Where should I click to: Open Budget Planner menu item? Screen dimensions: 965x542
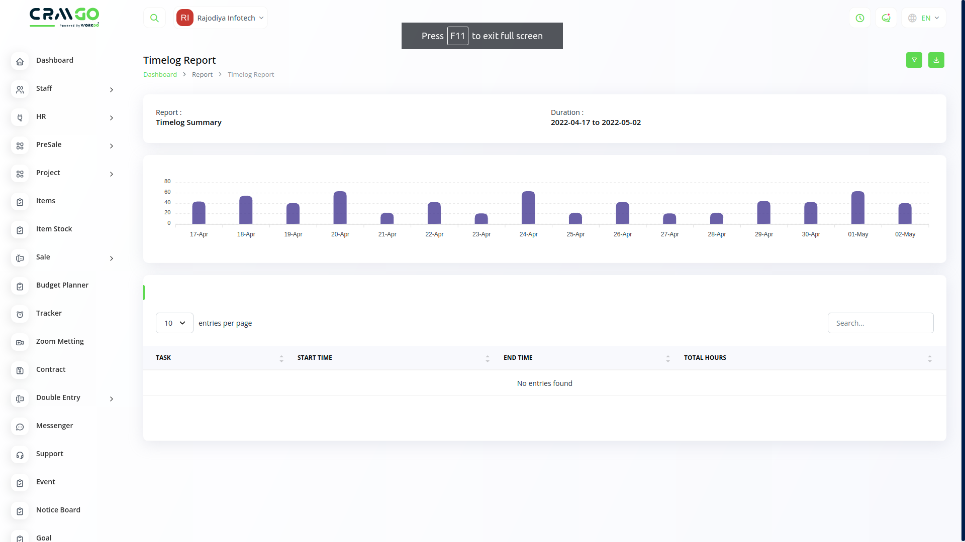click(x=62, y=285)
